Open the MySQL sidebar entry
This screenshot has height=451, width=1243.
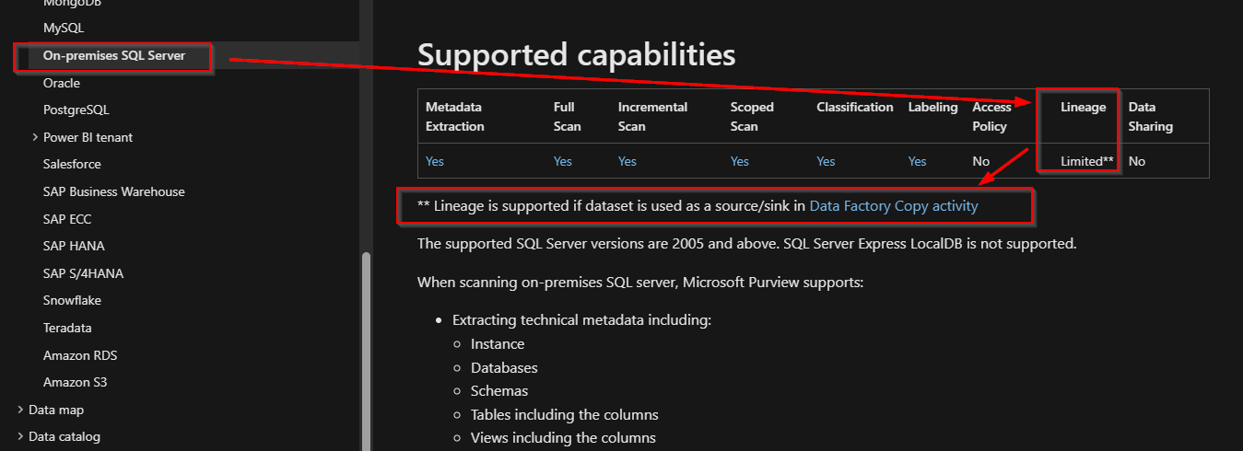point(64,29)
